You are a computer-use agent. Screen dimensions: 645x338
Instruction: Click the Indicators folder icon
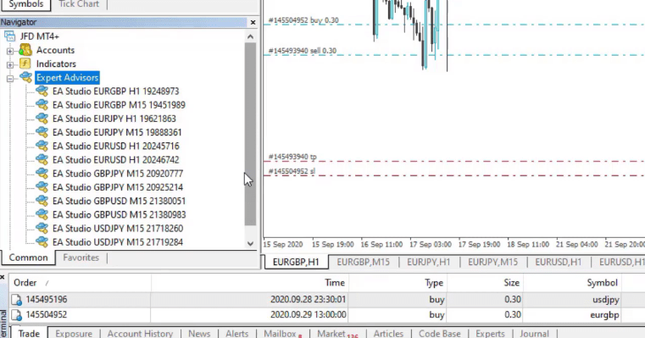click(x=25, y=64)
